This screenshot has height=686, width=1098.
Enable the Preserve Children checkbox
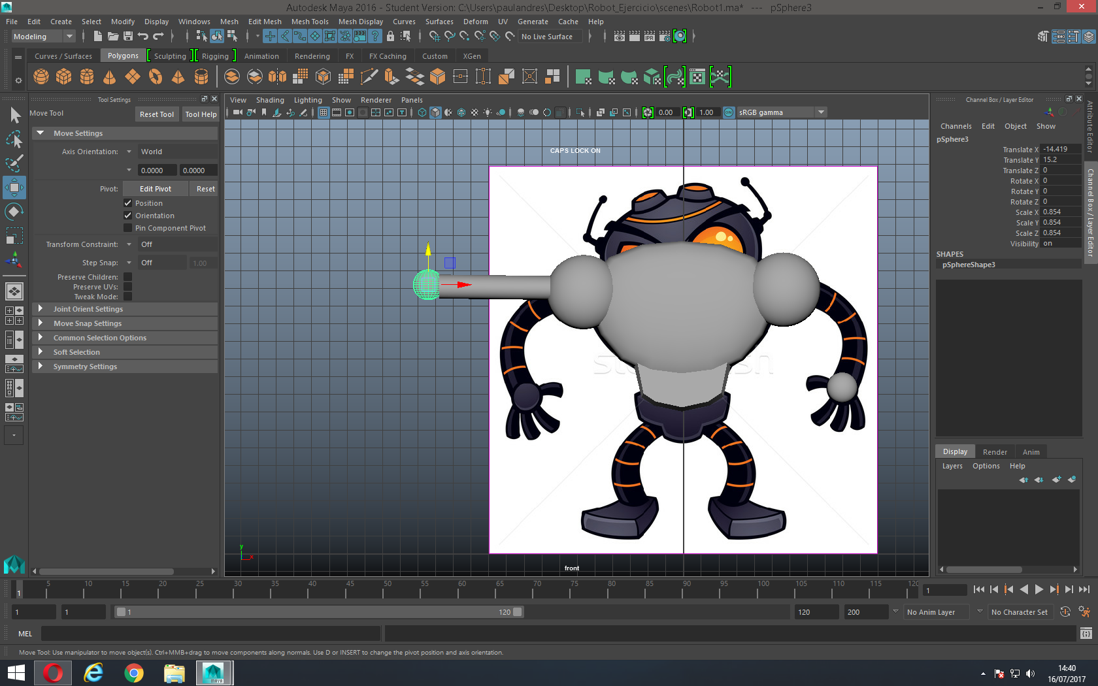[128, 277]
